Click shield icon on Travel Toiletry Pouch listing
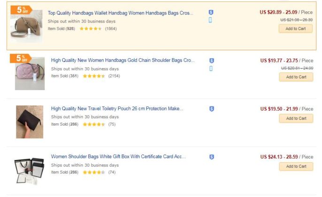 [x=212, y=109]
